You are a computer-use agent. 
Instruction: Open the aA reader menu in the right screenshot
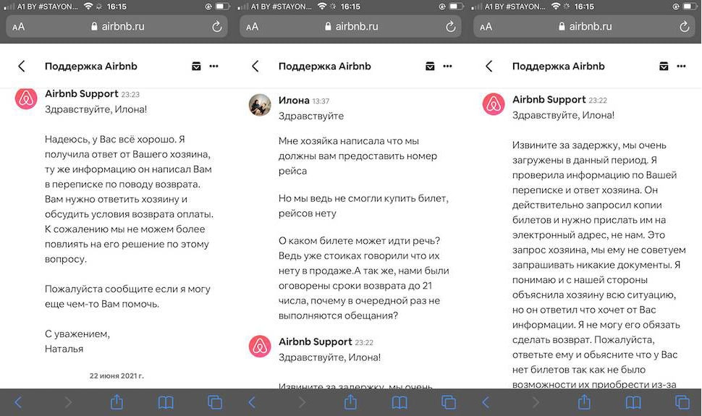[486, 27]
